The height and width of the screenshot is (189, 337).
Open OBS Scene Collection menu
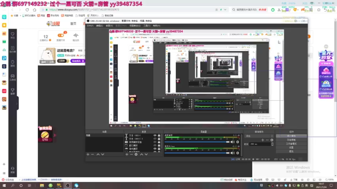click(135, 26)
